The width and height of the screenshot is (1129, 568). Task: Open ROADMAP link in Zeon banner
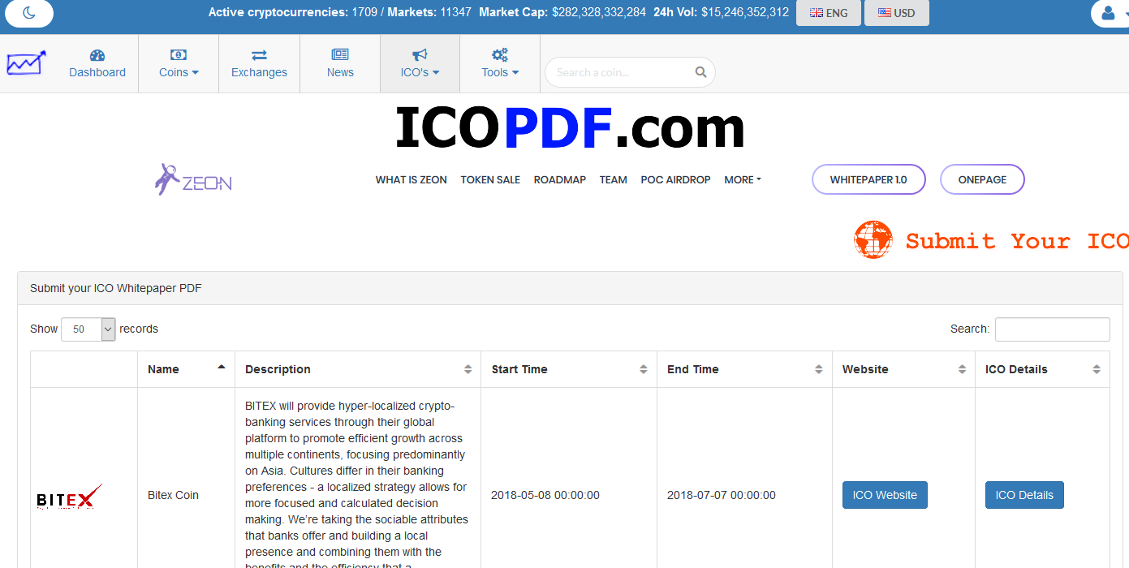[x=559, y=180]
